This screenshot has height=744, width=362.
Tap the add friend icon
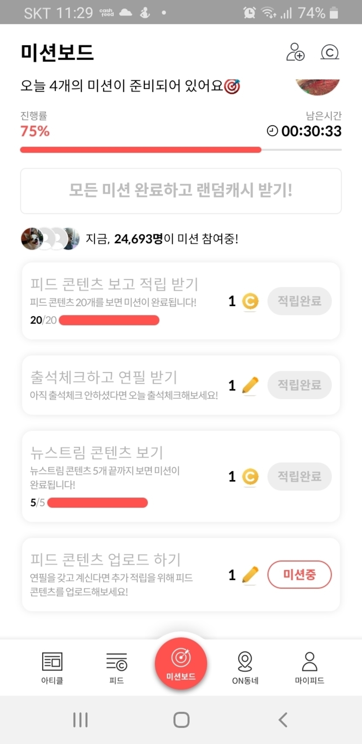(x=295, y=52)
